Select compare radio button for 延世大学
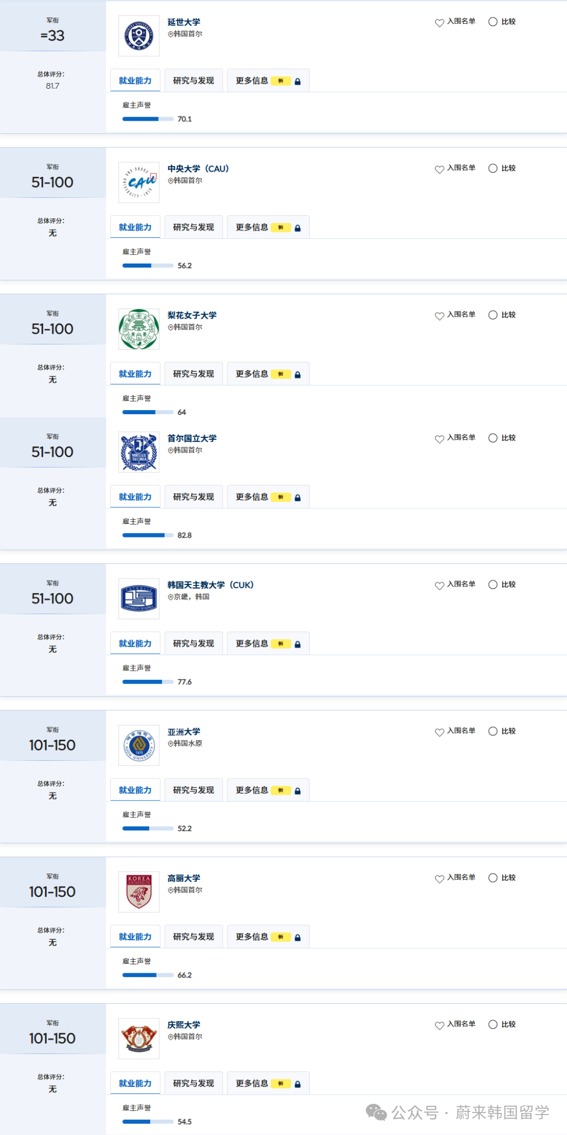Screen dimensions: 567x1135 (493, 22)
